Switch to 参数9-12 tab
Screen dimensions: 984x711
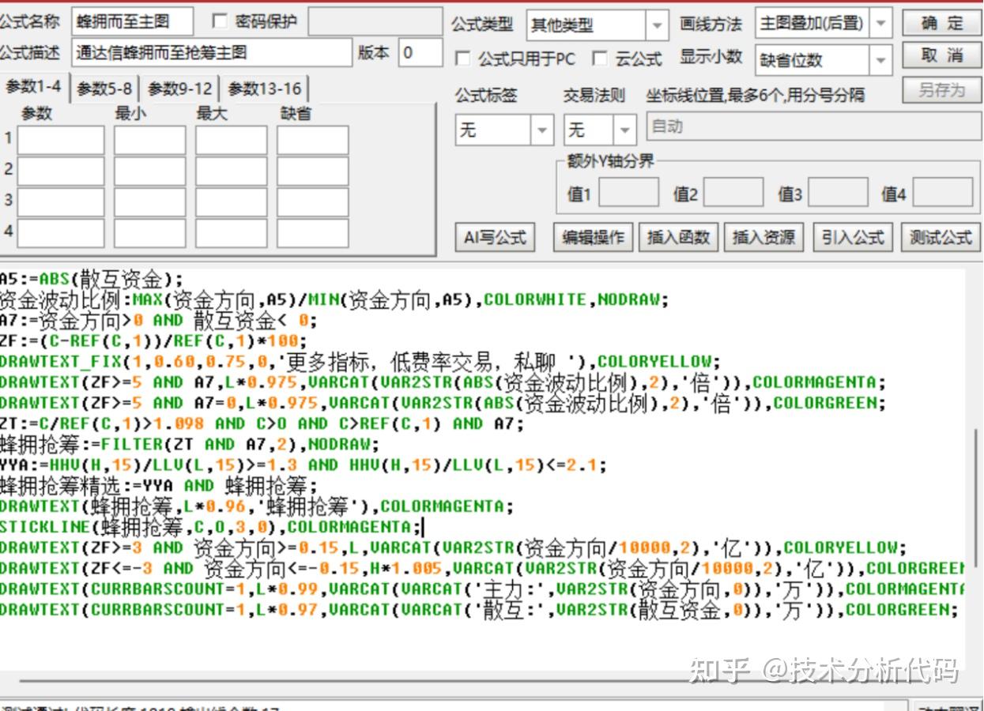(180, 89)
